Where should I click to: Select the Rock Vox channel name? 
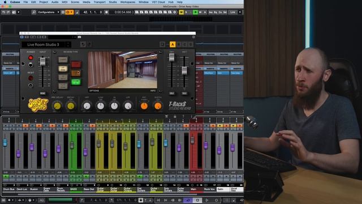(209, 189)
